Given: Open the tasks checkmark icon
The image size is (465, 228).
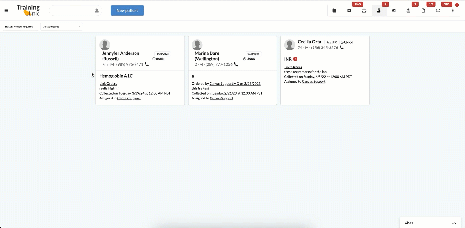Looking at the screenshot, I should [349, 11].
